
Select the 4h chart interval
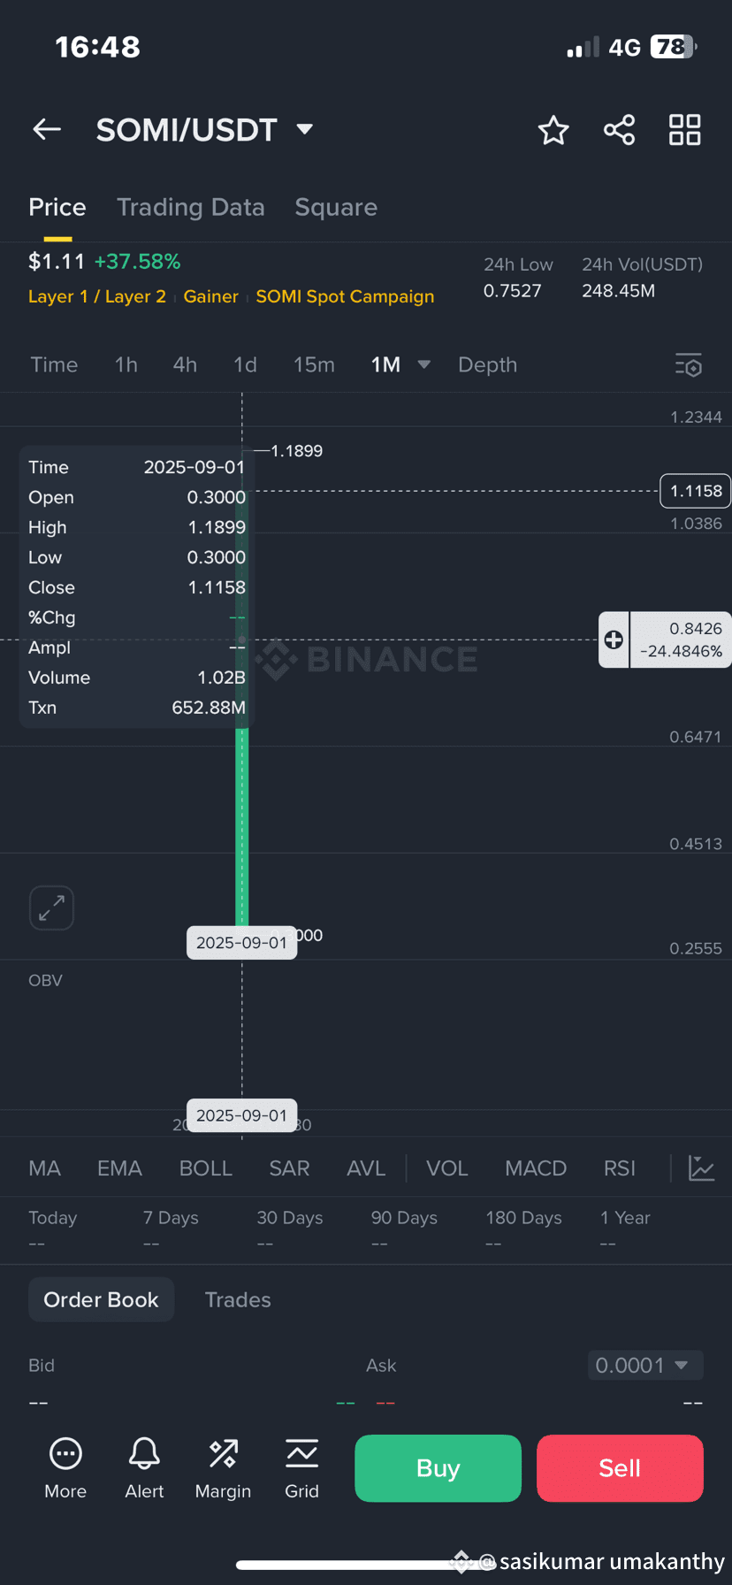coord(185,364)
